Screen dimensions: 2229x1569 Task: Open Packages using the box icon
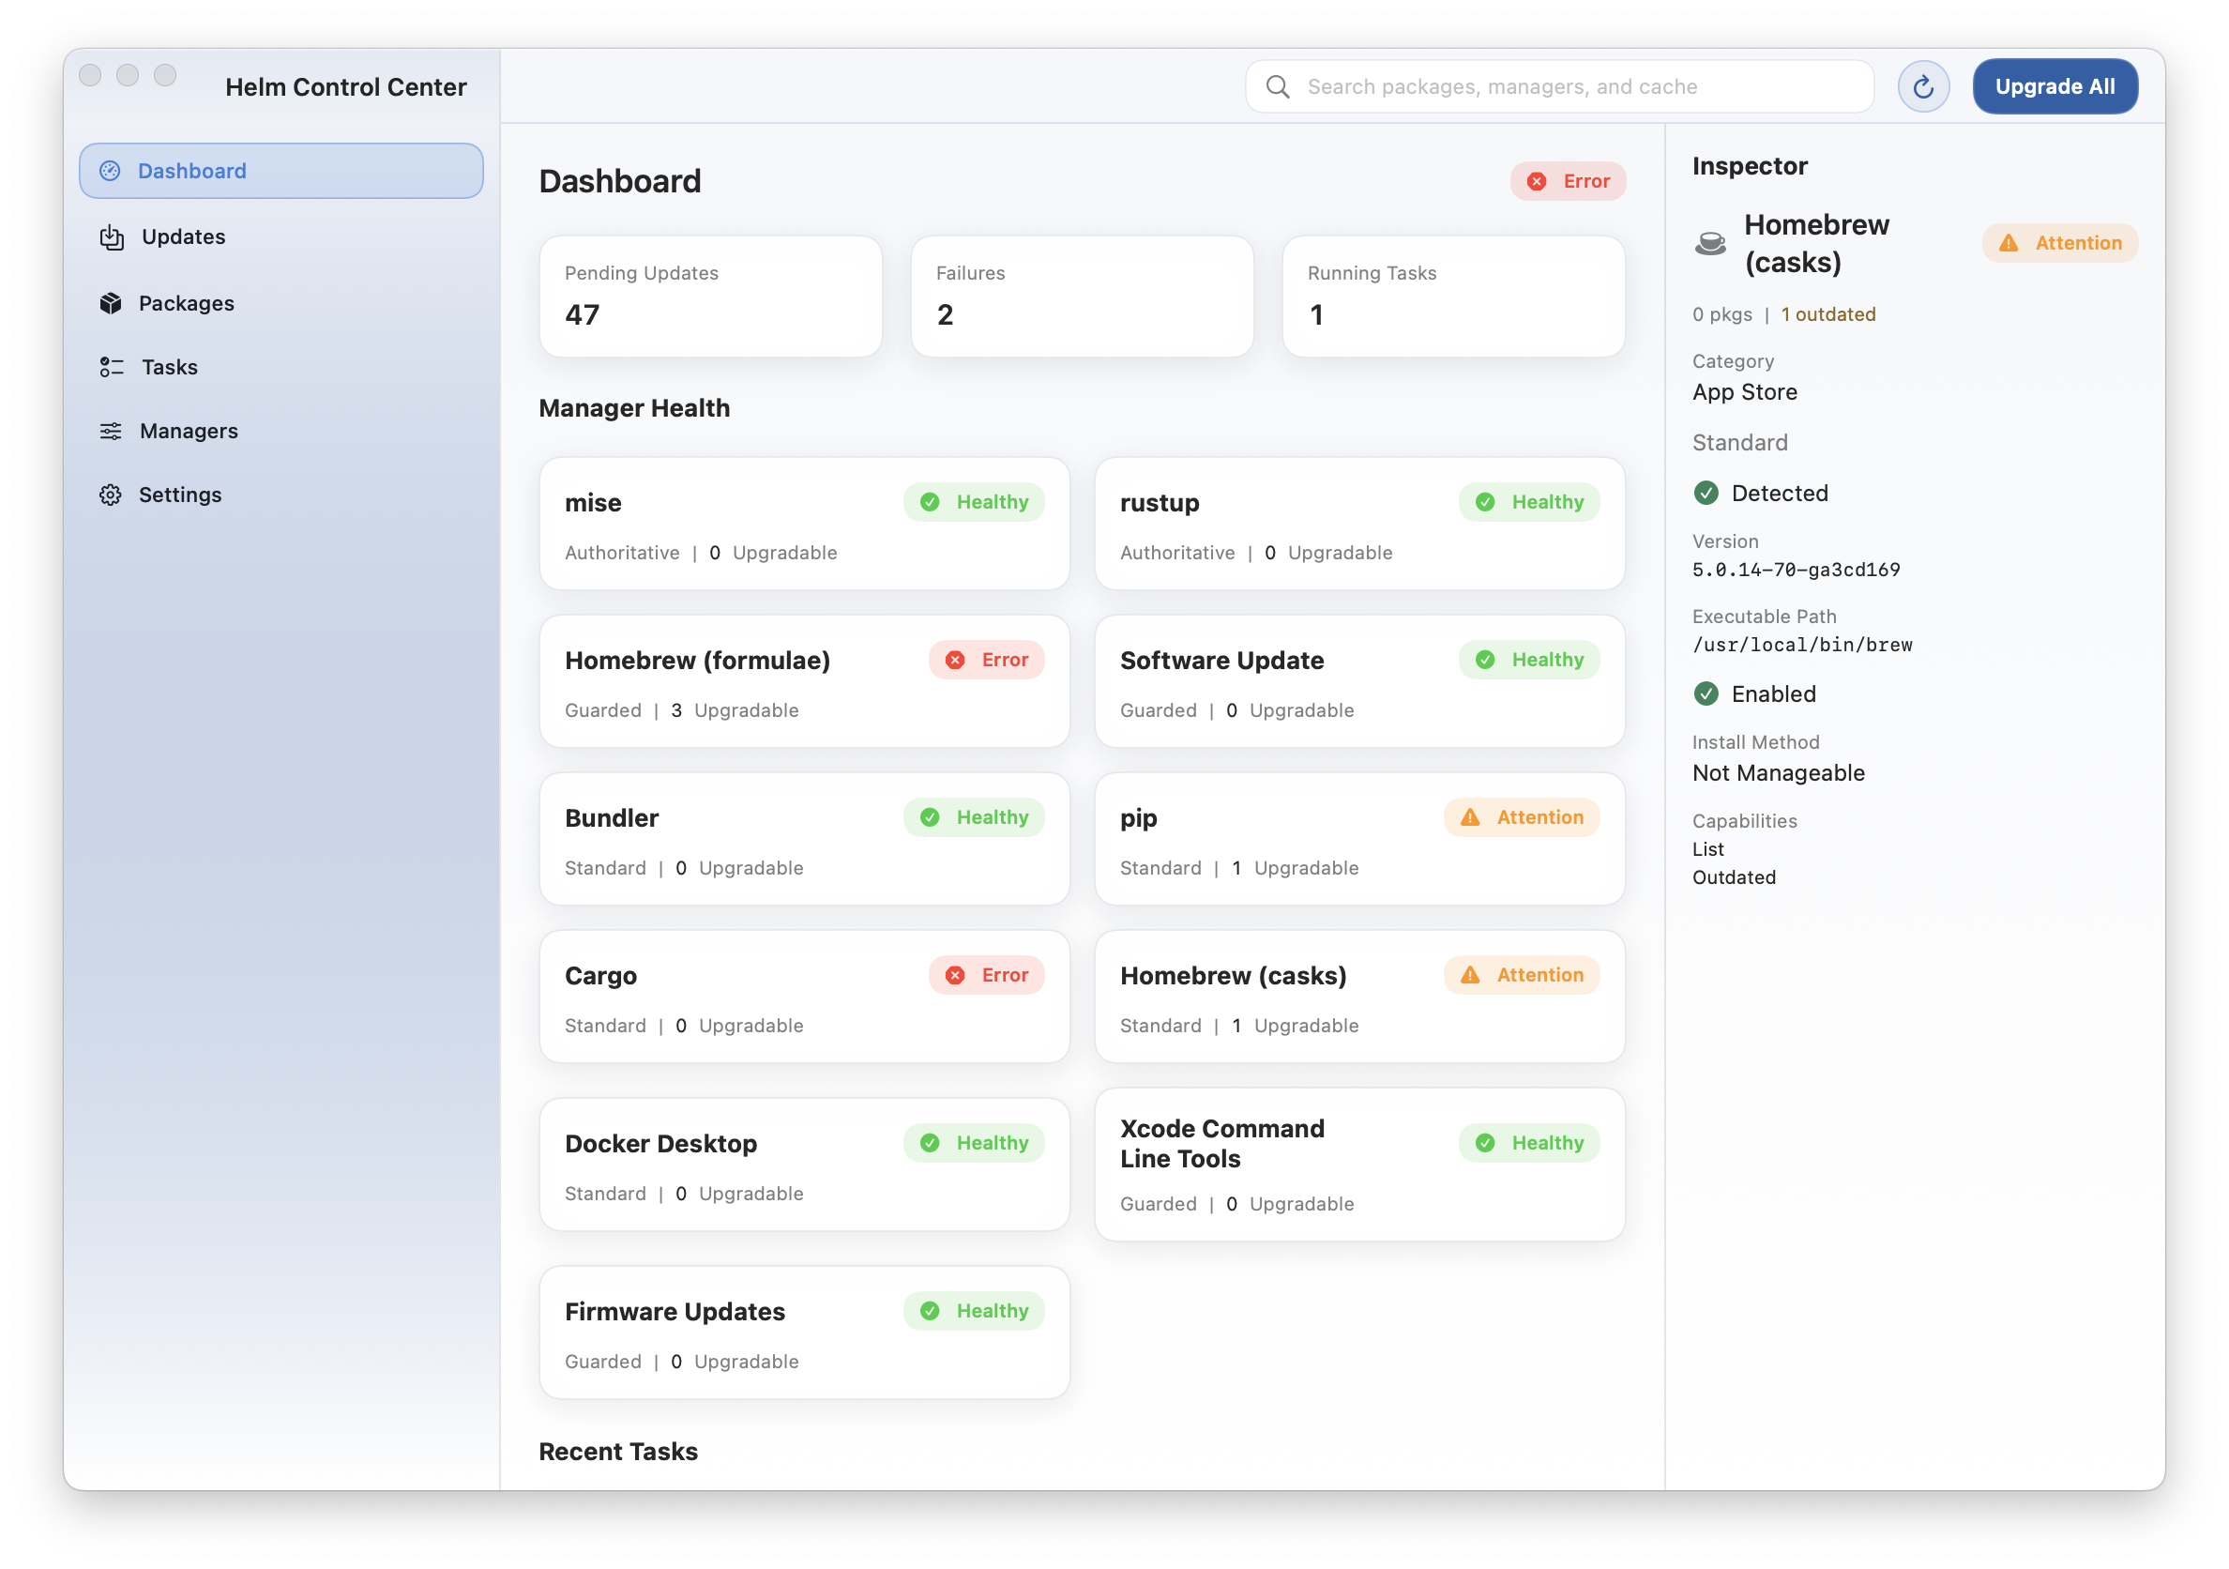[x=112, y=303]
